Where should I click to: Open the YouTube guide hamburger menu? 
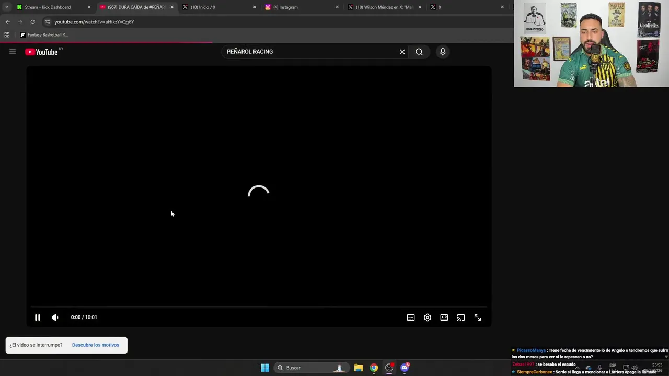point(13,52)
